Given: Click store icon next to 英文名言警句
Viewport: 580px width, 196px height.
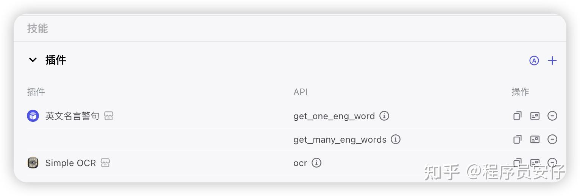Looking at the screenshot, I should click(x=109, y=116).
